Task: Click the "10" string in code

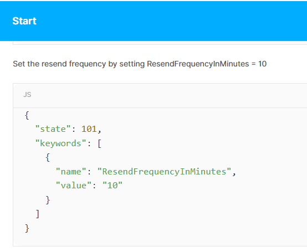Action: pos(112,186)
